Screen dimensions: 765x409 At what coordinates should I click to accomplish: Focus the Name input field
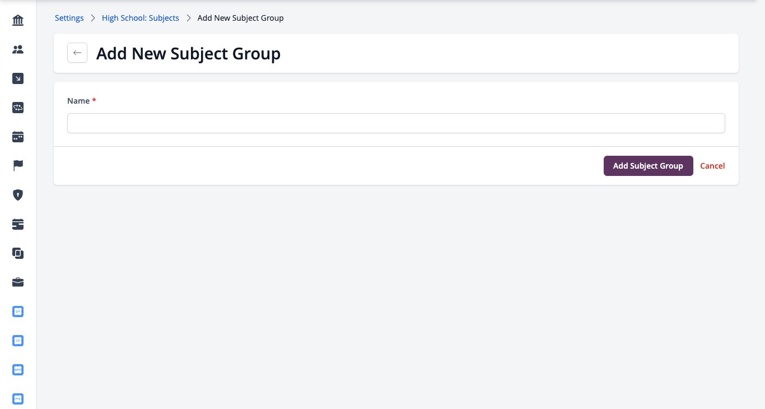click(x=396, y=123)
